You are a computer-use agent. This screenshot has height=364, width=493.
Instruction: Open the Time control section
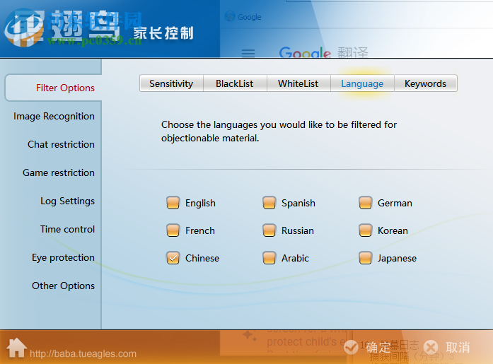67,229
